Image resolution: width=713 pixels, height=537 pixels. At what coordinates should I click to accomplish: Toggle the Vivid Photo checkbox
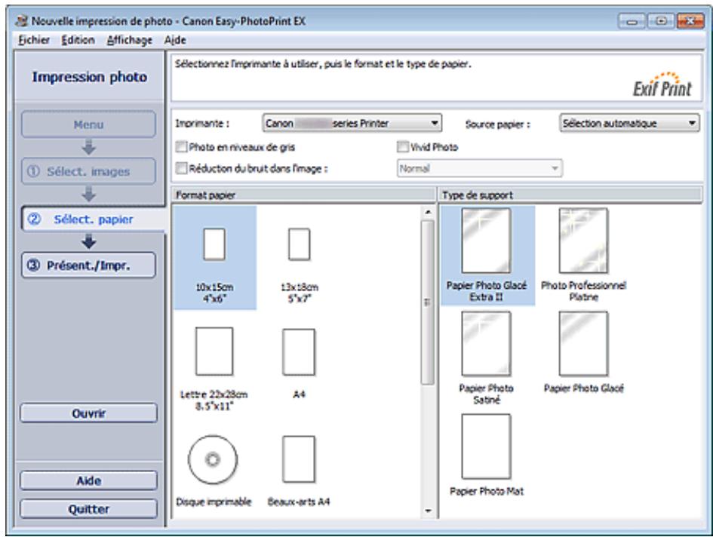(x=402, y=146)
